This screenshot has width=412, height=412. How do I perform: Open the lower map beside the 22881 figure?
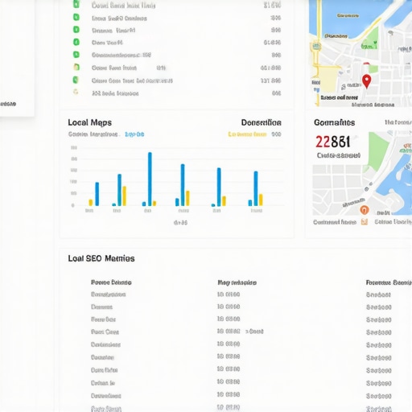click(x=362, y=173)
